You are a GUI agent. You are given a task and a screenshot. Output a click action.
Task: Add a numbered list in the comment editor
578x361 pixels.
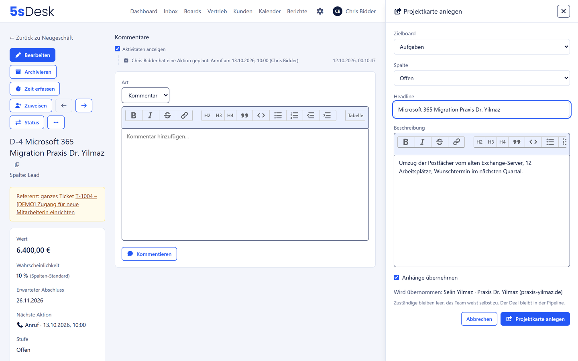click(294, 116)
